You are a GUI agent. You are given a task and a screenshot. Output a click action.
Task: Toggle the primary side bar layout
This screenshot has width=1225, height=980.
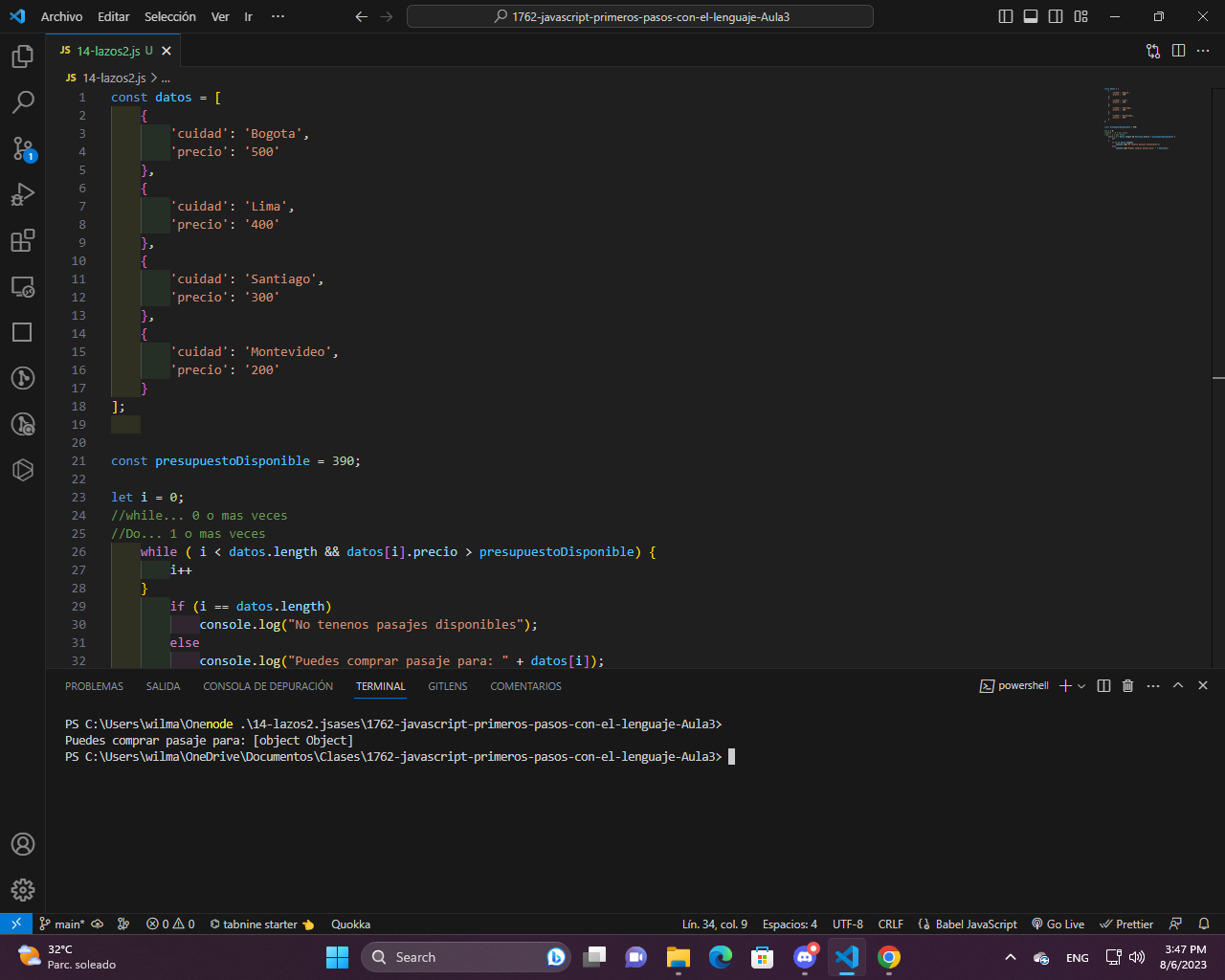[x=1006, y=16]
